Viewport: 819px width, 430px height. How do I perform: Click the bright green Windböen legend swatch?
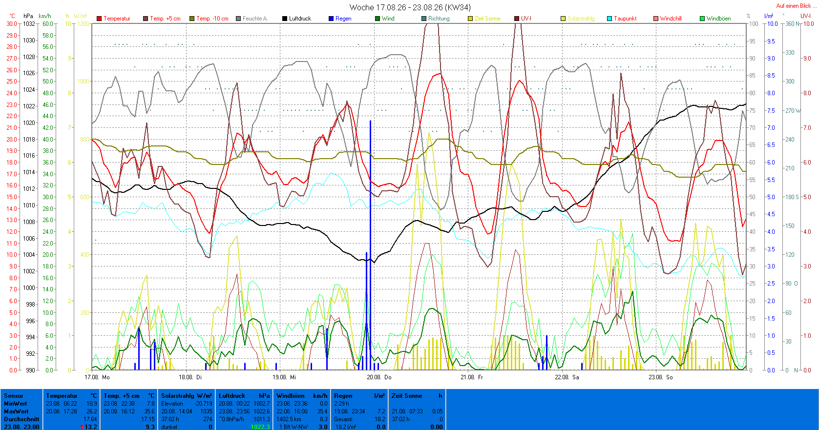pyautogui.click(x=702, y=19)
